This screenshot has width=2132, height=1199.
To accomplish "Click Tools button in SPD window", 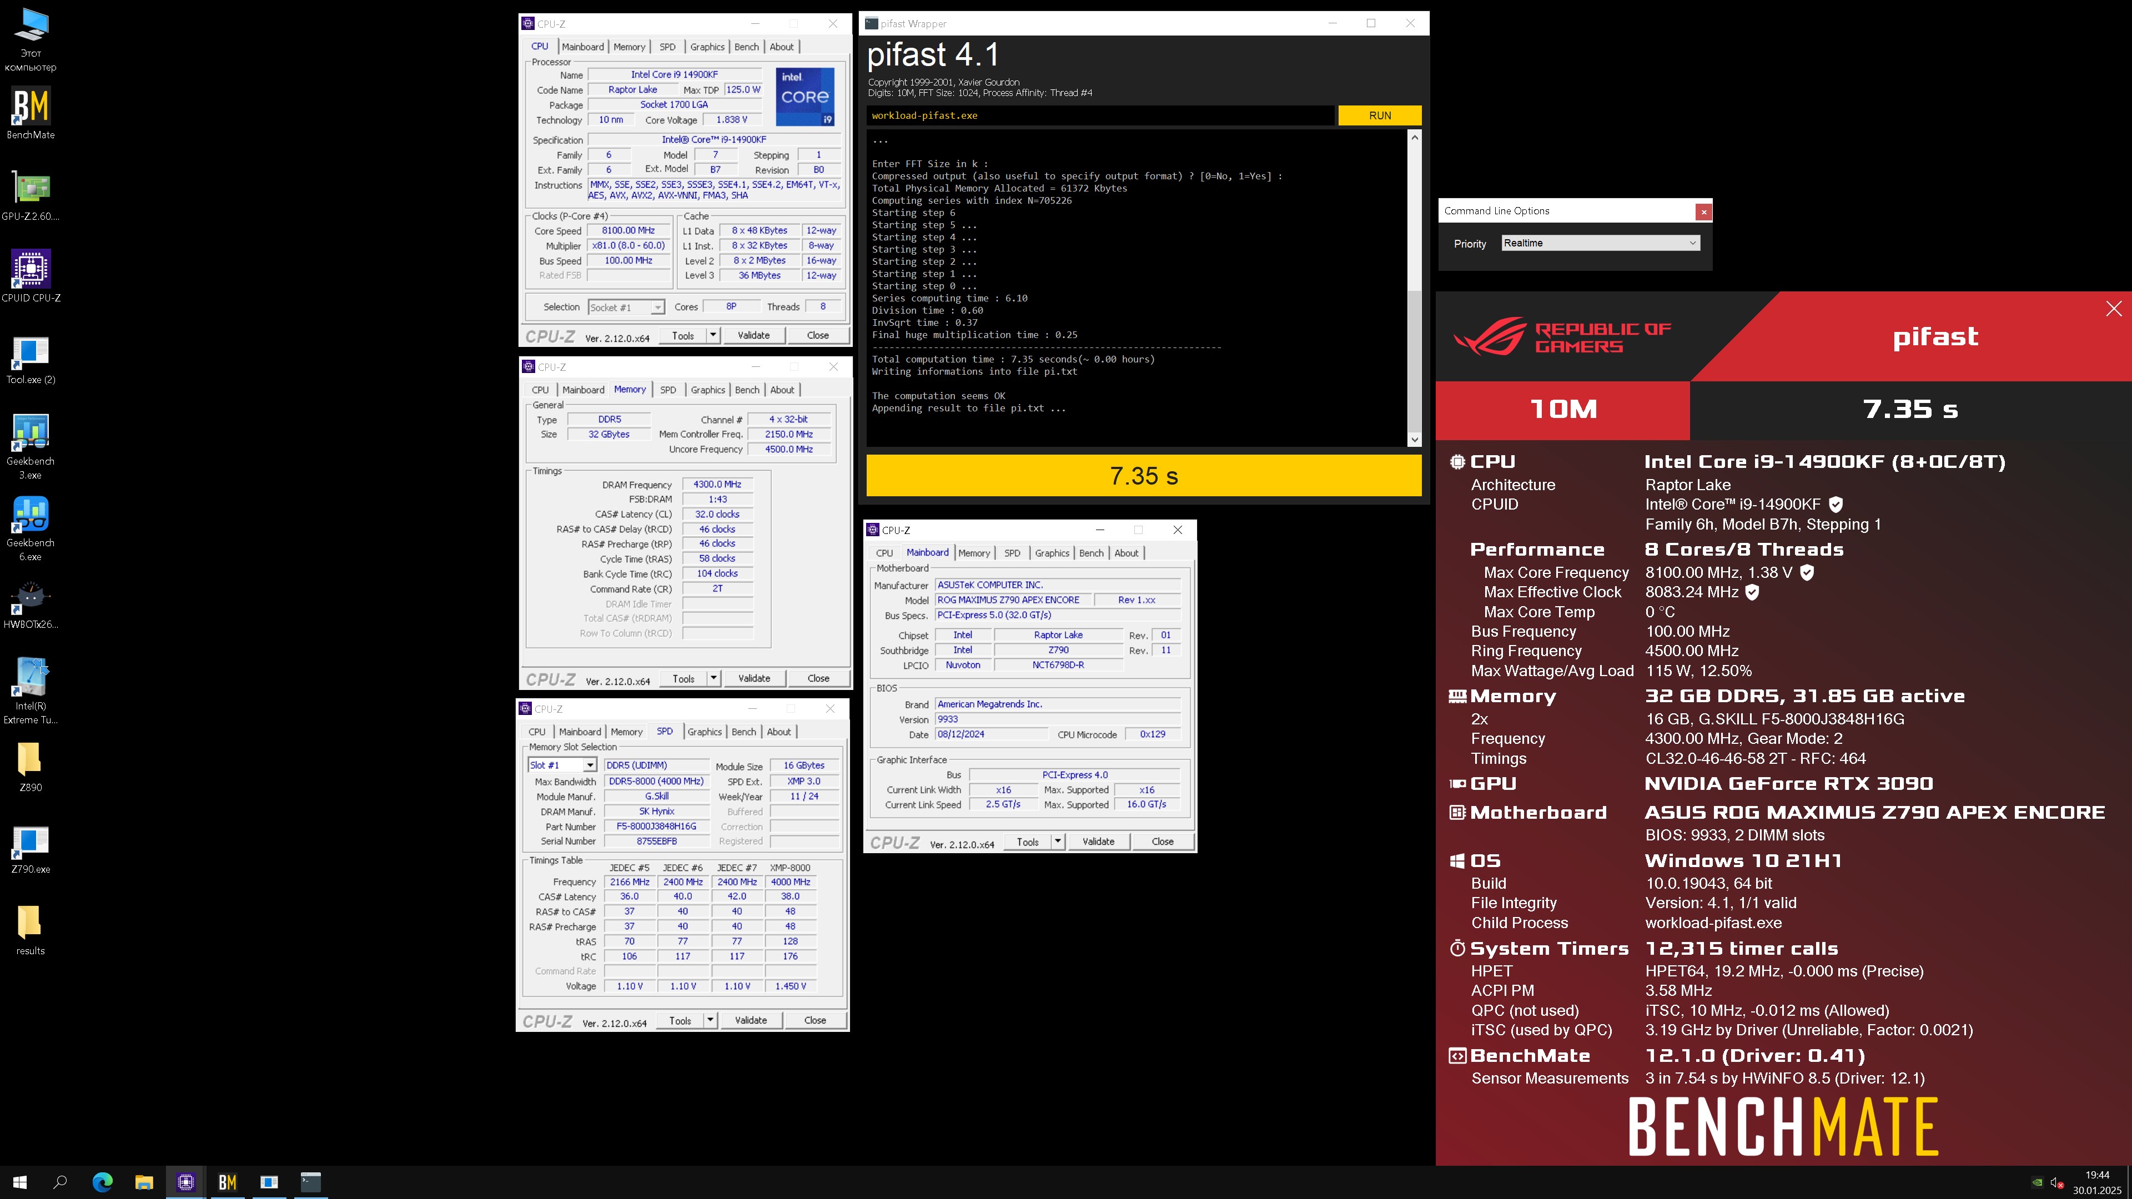I will pyautogui.click(x=680, y=1020).
